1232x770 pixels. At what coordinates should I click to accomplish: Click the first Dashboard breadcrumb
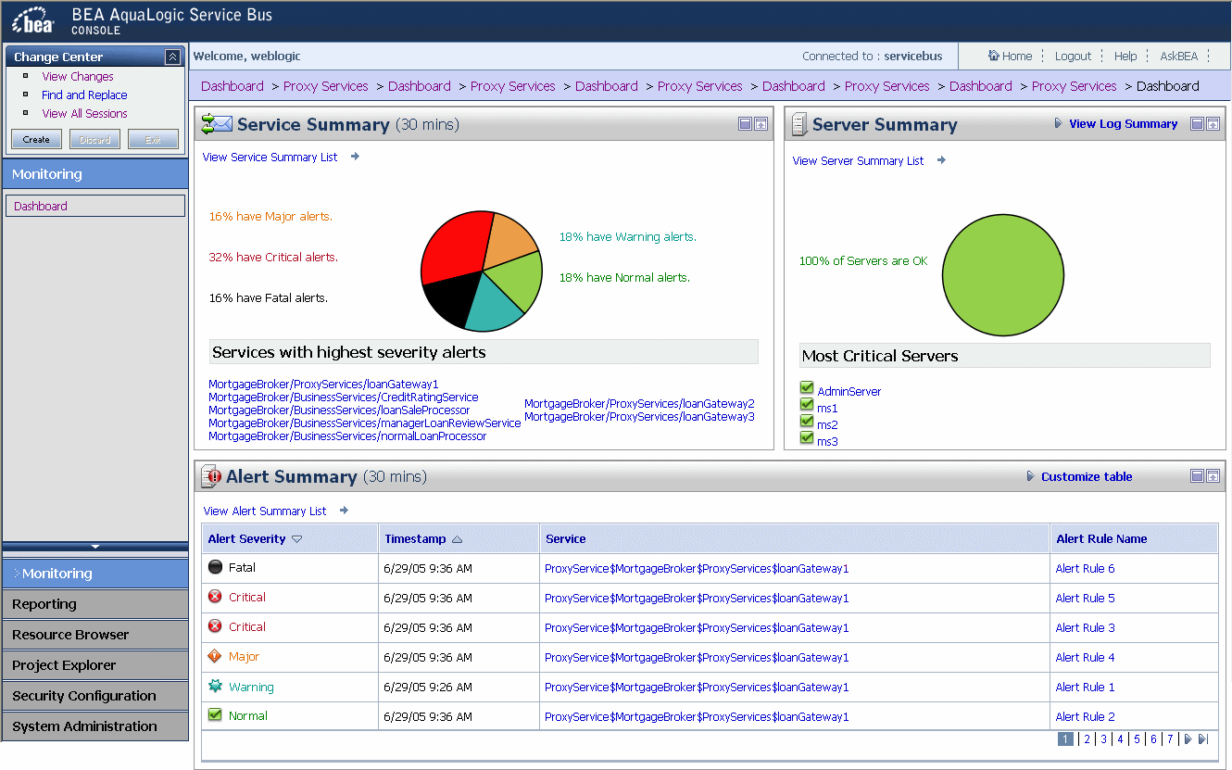click(x=233, y=86)
